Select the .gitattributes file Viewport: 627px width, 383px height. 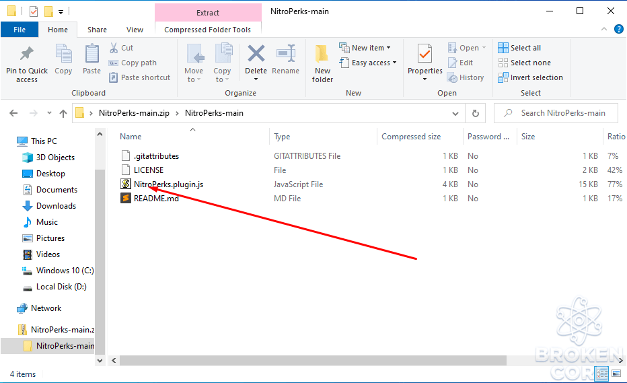pyautogui.click(x=156, y=155)
